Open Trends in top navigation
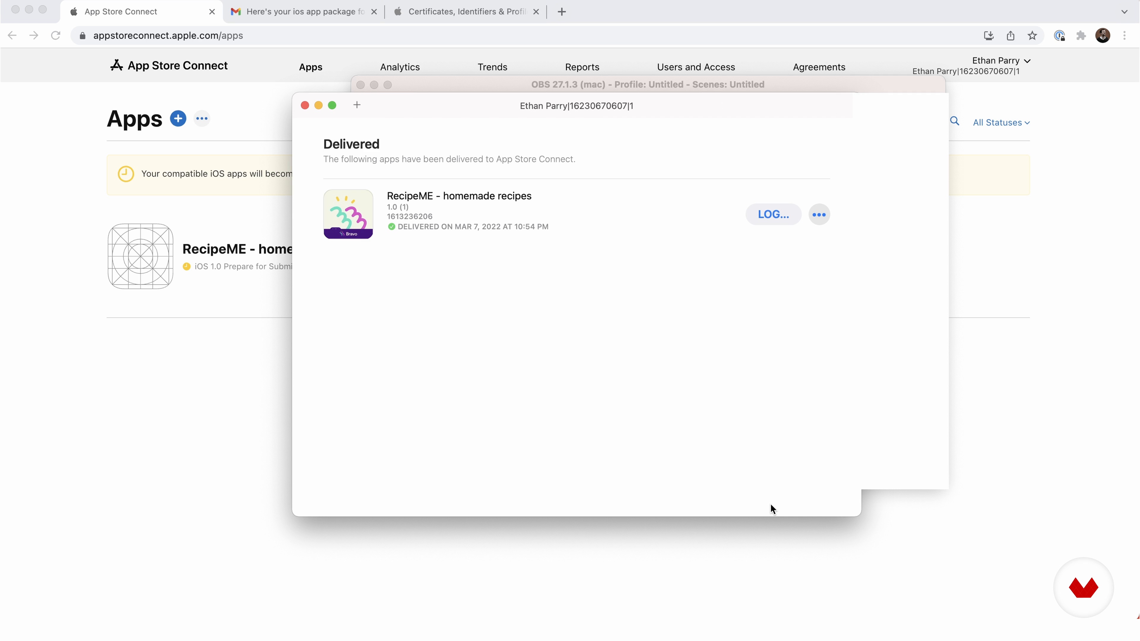1140x641 pixels. 492,67
